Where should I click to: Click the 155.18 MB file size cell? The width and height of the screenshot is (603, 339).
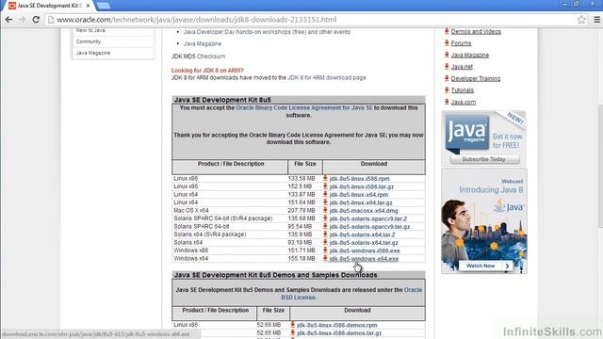301,259
